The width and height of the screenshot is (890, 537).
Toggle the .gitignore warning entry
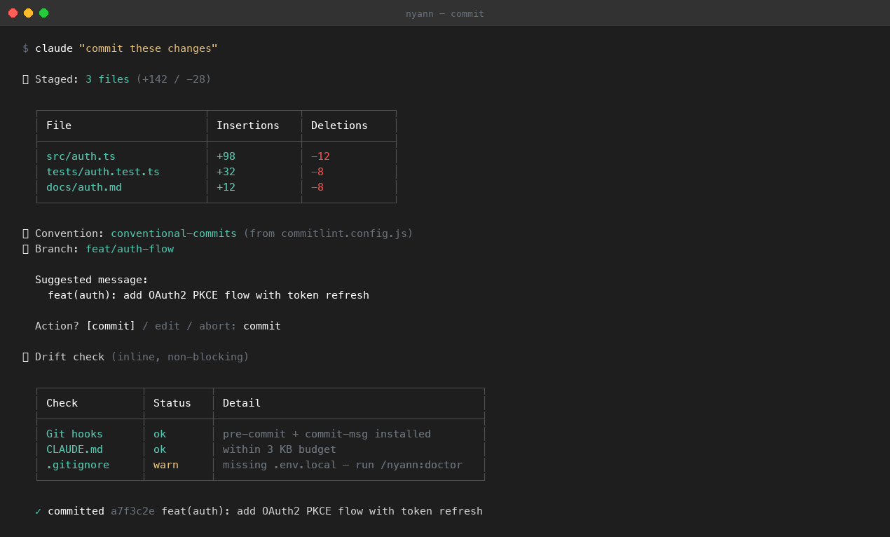(77, 464)
